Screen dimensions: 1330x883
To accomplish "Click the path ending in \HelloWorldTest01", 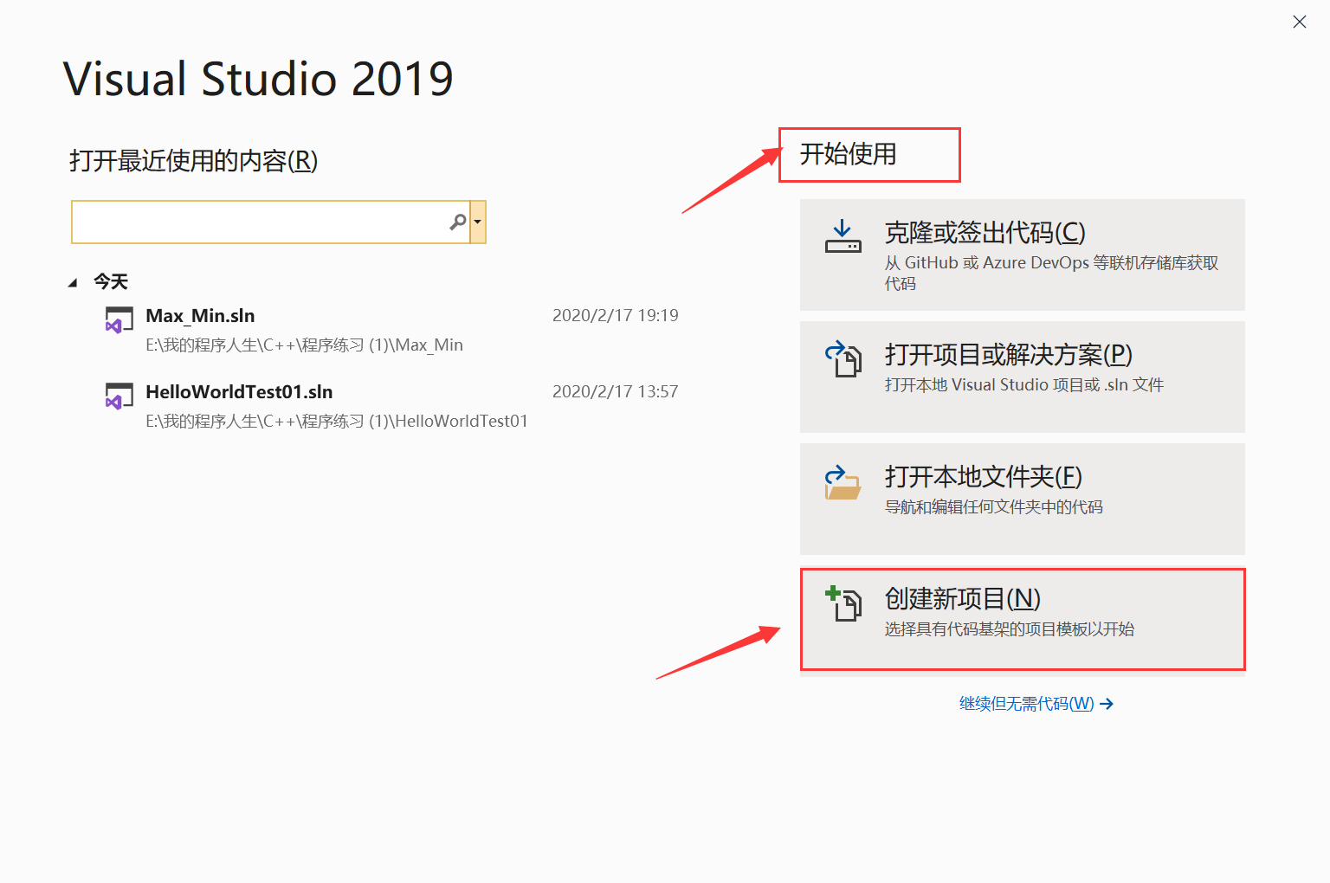I will (x=336, y=422).
